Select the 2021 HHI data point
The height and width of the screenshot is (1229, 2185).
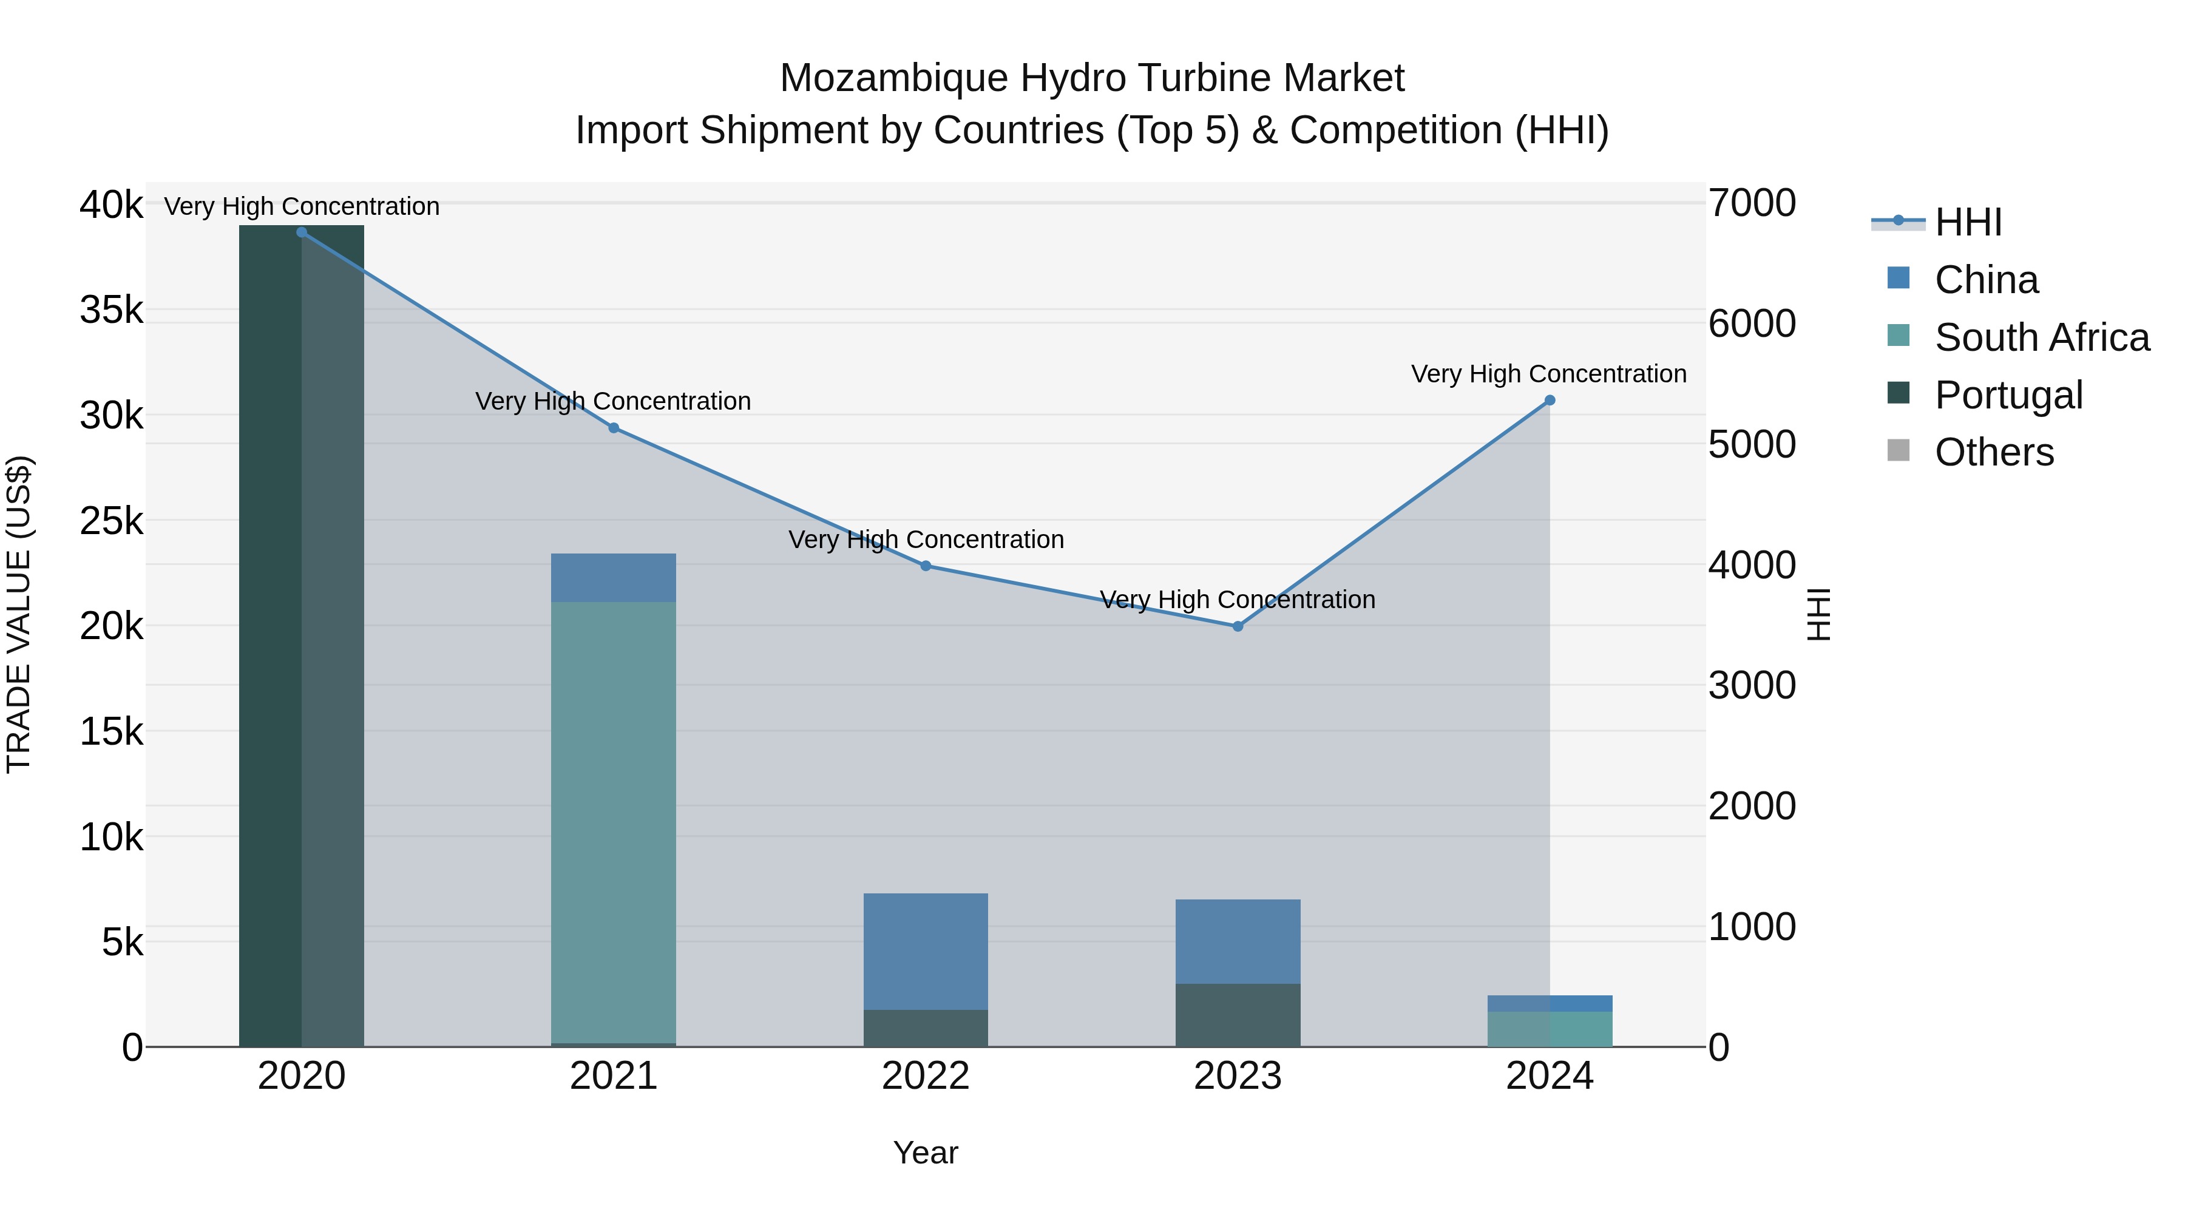click(614, 428)
